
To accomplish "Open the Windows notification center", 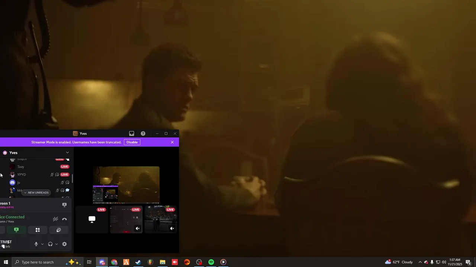I will [469, 262].
